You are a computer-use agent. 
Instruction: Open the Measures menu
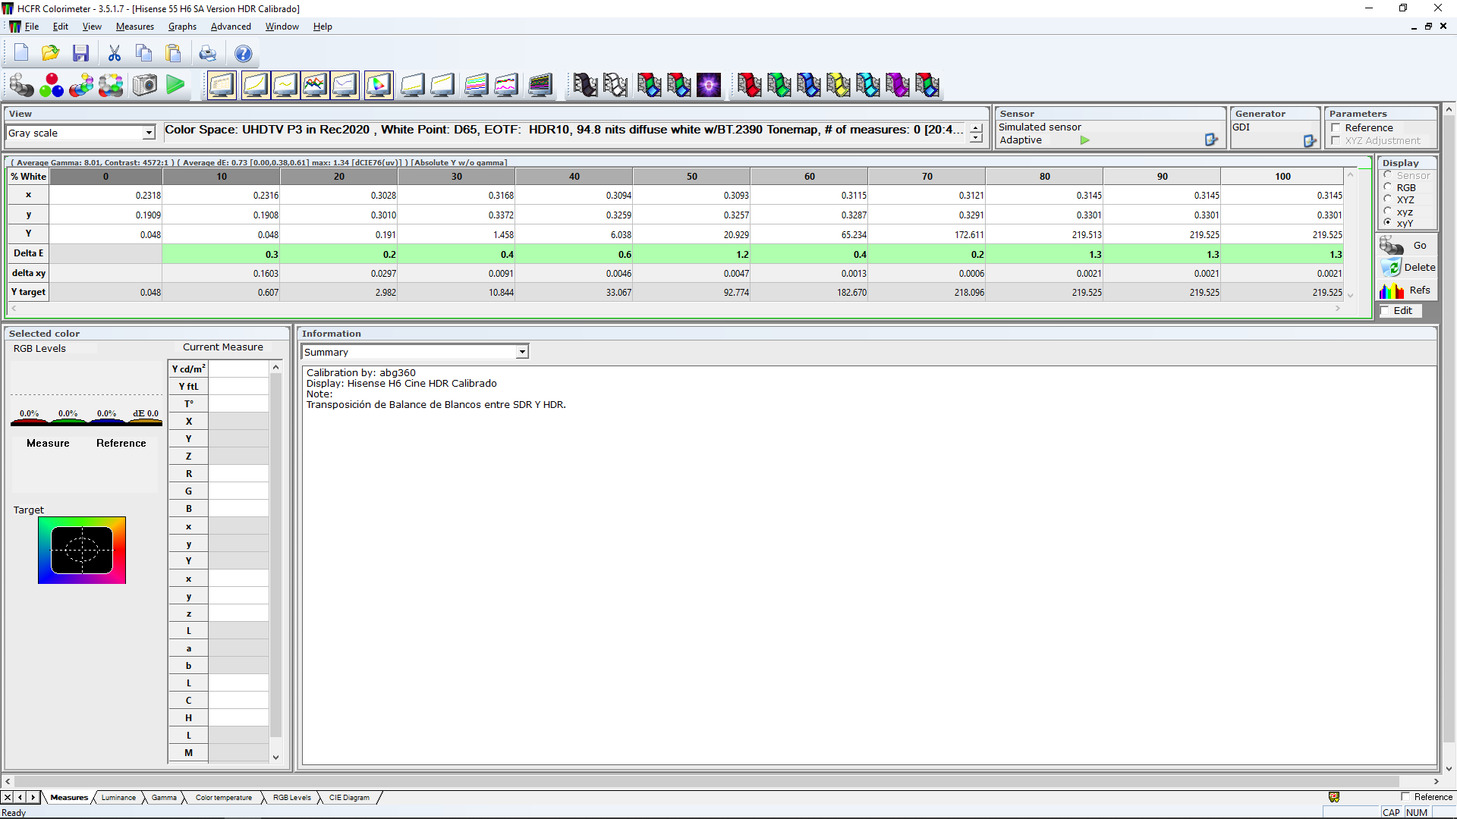pos(134,27)
